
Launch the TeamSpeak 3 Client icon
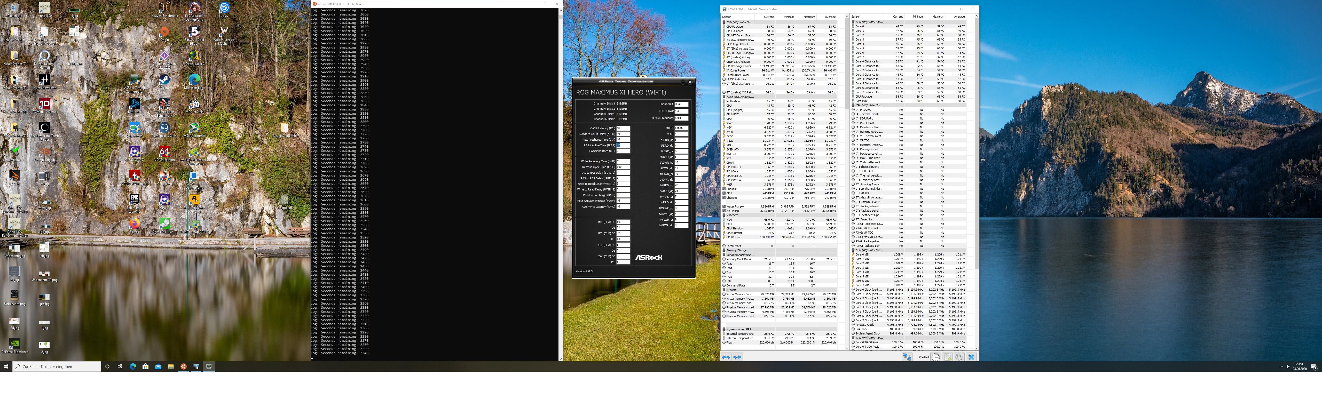164,130
